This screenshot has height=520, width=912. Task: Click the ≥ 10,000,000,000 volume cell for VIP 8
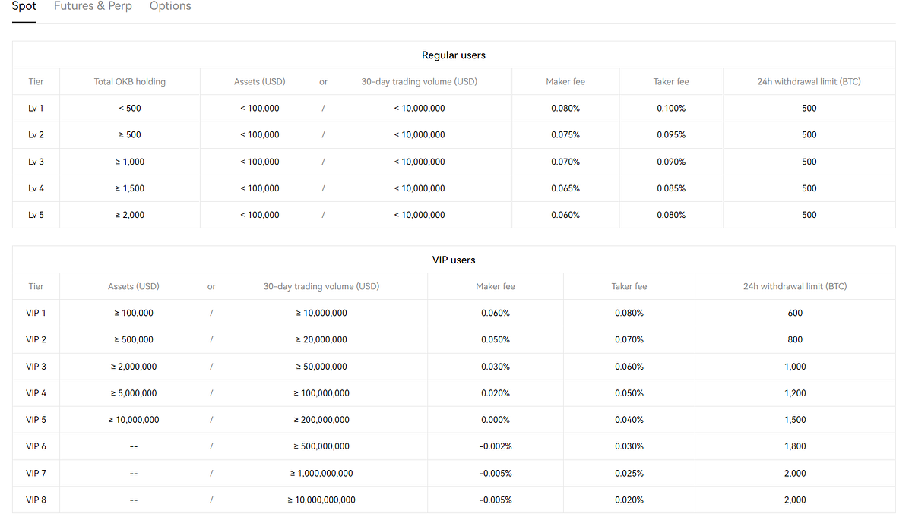tap(321, 500)
